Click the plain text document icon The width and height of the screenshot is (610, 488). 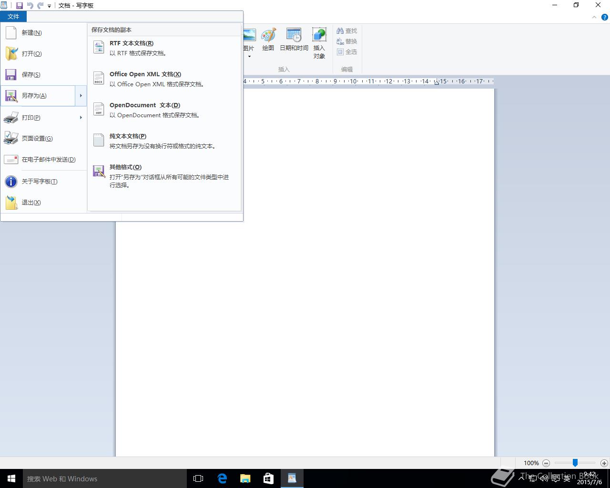tap(99, 140)
